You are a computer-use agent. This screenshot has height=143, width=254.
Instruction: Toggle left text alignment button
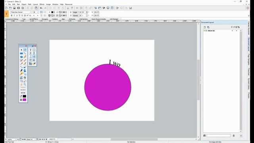[x=41, y=12]
